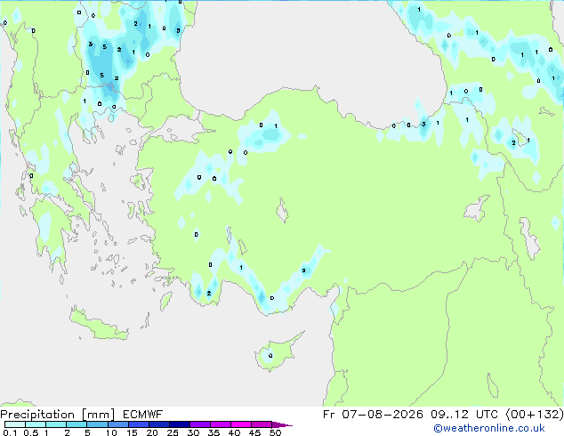The height and width of the screenshot is (436, 564).
Task: Pick the 15–20 mm blue legend box
Action: [139, 424]
